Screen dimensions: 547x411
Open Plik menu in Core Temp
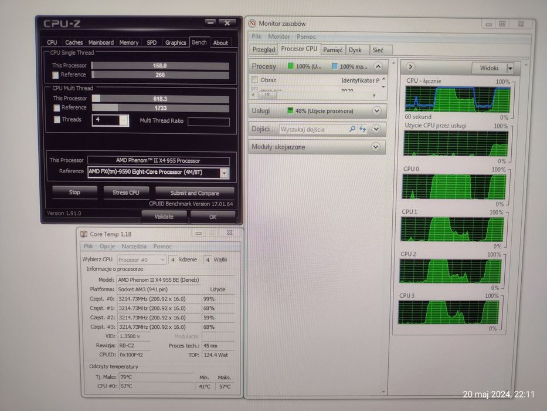click(89, 246)
